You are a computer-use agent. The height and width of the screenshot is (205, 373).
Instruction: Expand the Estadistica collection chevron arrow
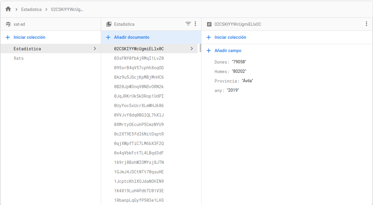(95, 49)
